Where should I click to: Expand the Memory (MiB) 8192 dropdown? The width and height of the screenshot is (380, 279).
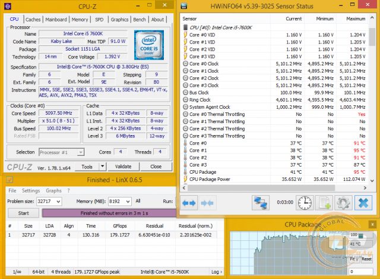click(x=128, y=201)
